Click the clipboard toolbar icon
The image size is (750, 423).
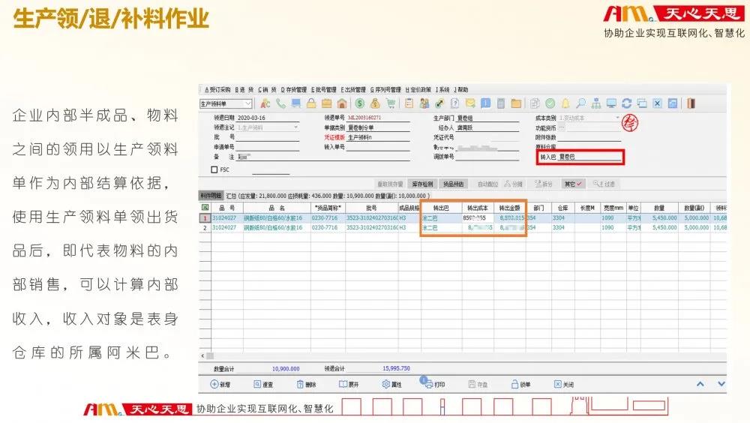[x=409, y=103]
